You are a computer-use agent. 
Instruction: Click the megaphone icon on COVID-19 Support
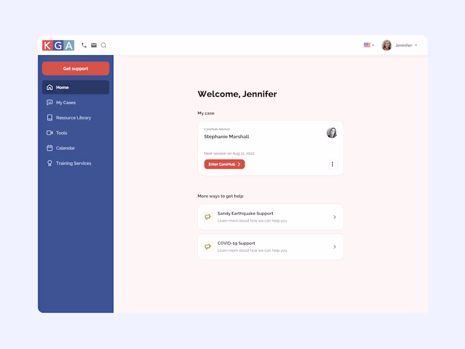(208, 247)
